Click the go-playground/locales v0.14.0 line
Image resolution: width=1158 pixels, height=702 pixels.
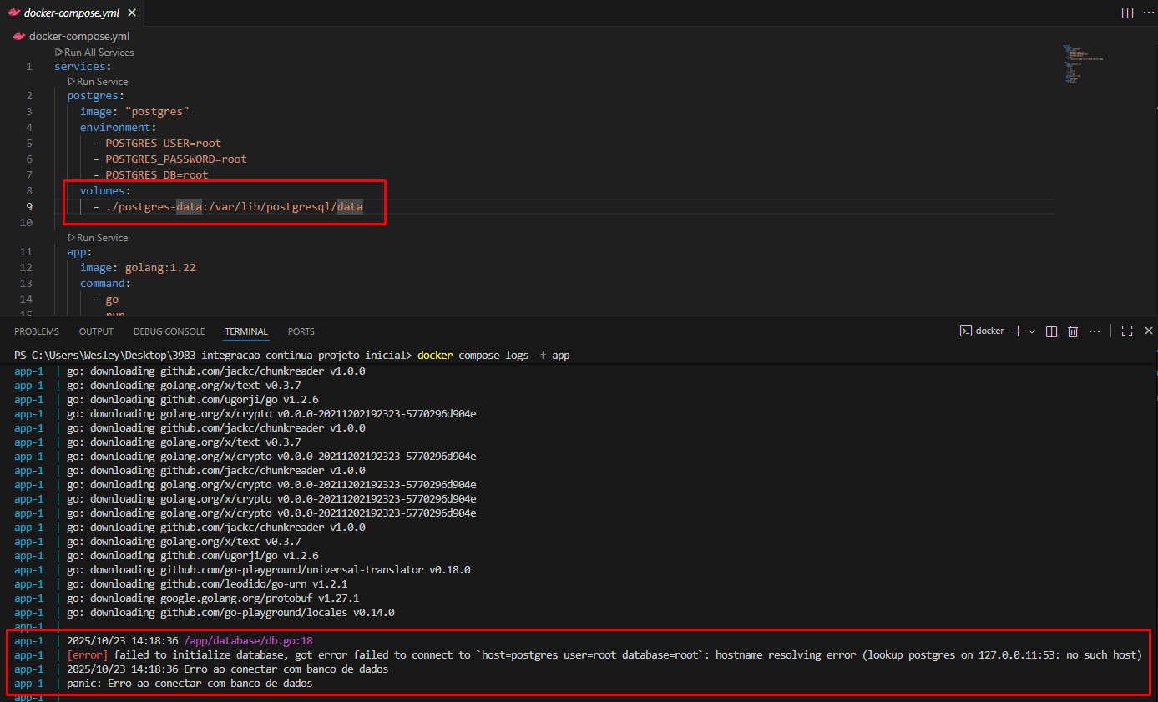[x=230, y=612]
